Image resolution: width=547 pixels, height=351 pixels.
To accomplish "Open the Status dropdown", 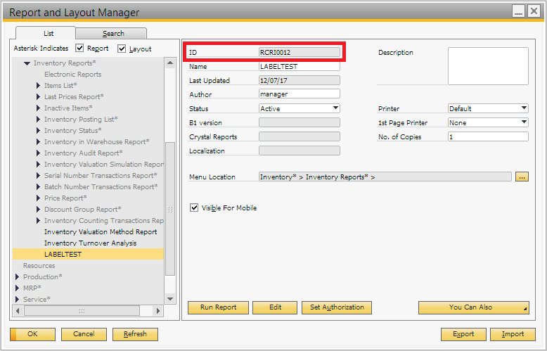I will coord(335,108).
